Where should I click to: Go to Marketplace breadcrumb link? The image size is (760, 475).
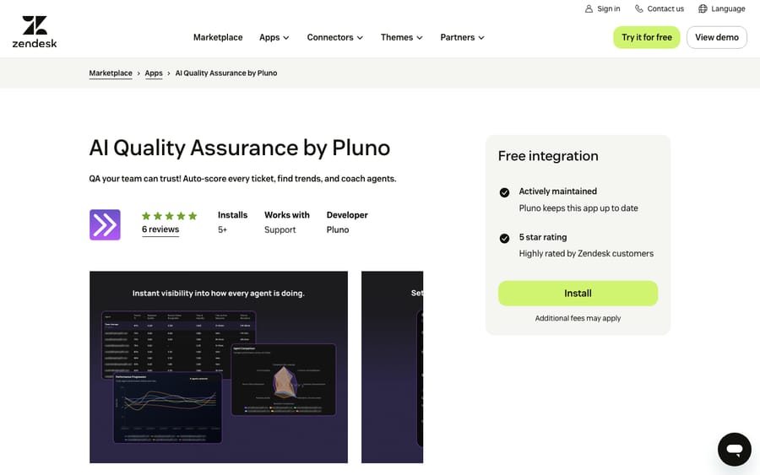(x=111, y=73)
